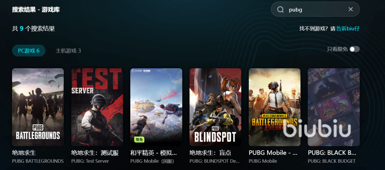Image resolution: width=385 pixels, height=170 pixels.
Task: Click the PUBG Mobile (国服) subtitle
Action: point(152,161)
